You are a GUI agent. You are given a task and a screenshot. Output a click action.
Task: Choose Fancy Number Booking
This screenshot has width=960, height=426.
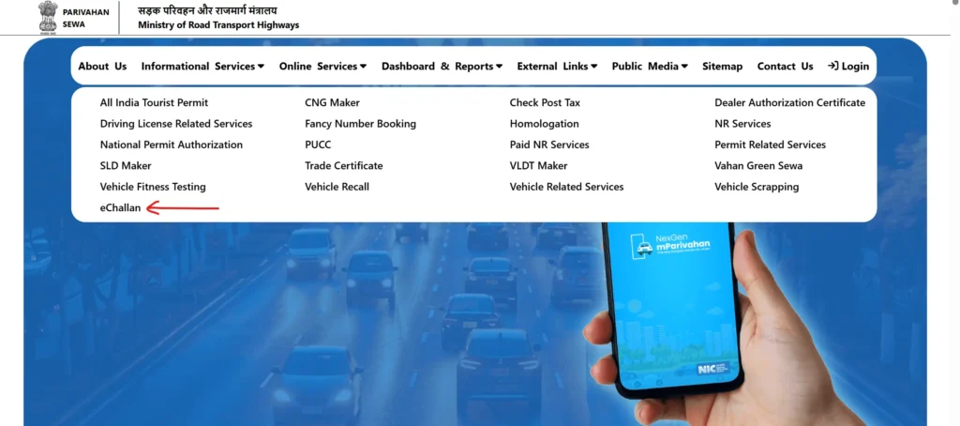(360, 124)
